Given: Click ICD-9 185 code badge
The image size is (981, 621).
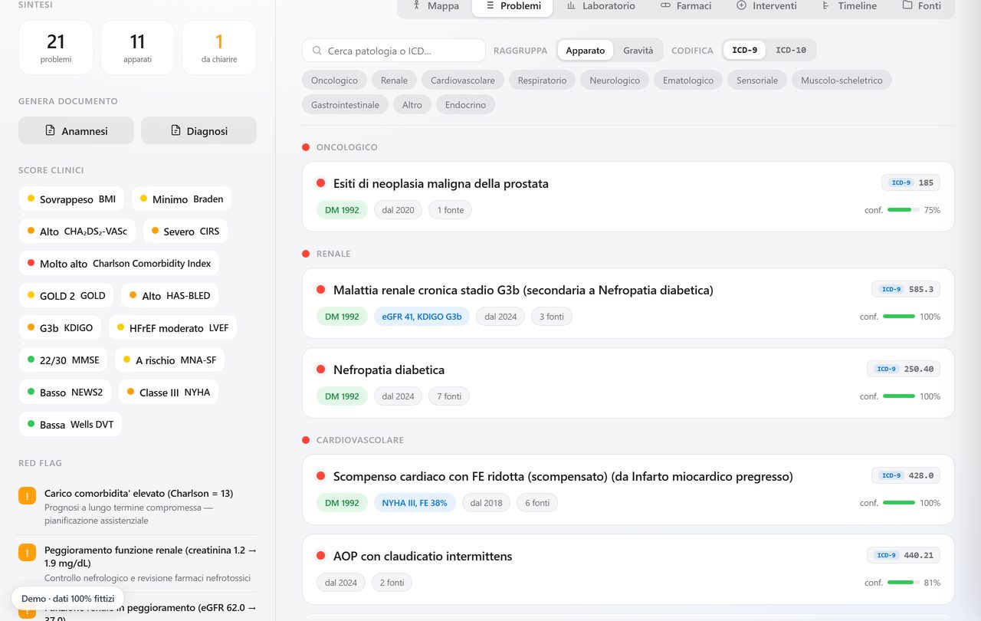Looking at the screenshot, I should pos(910,182).
